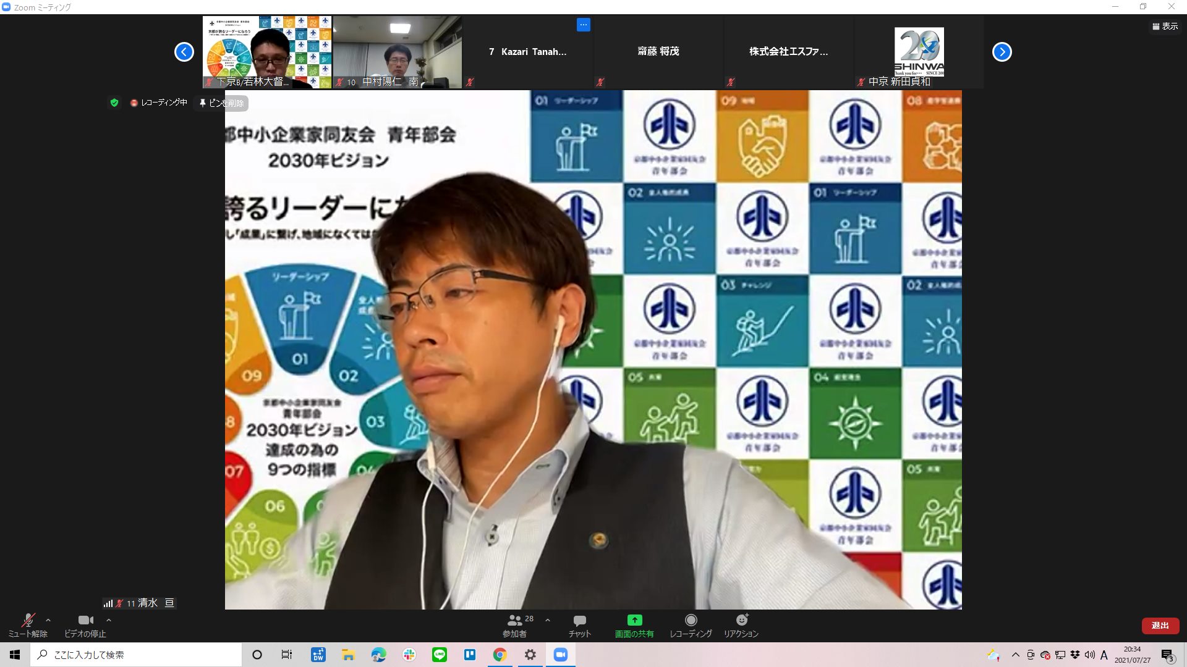The width and height of the screenshot is (1187, 667).
Task: Open the チャット chat panel
Action: pos(580,626)
